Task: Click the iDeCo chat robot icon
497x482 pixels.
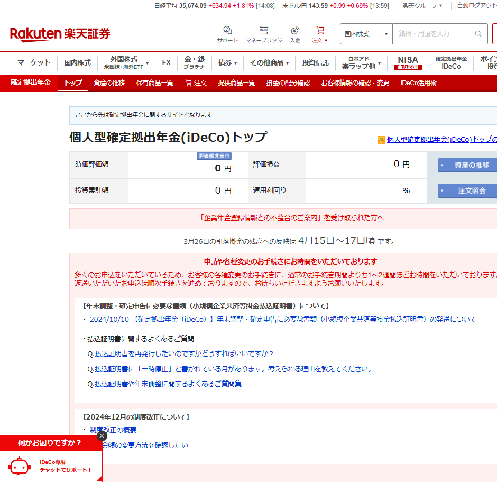Action: coord(19,466)
